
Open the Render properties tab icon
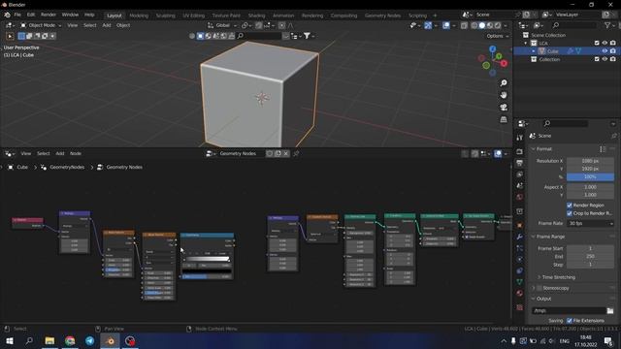pos(520,151)
